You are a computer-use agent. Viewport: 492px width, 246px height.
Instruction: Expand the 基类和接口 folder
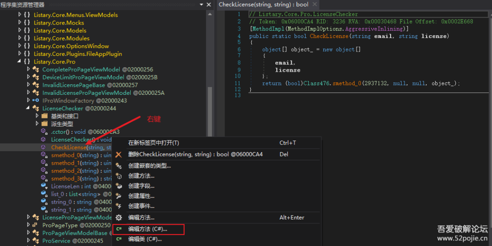point(37,116)
